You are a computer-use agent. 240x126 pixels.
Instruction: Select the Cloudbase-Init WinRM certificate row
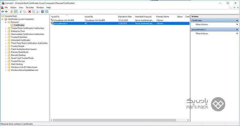pos(120,20)
